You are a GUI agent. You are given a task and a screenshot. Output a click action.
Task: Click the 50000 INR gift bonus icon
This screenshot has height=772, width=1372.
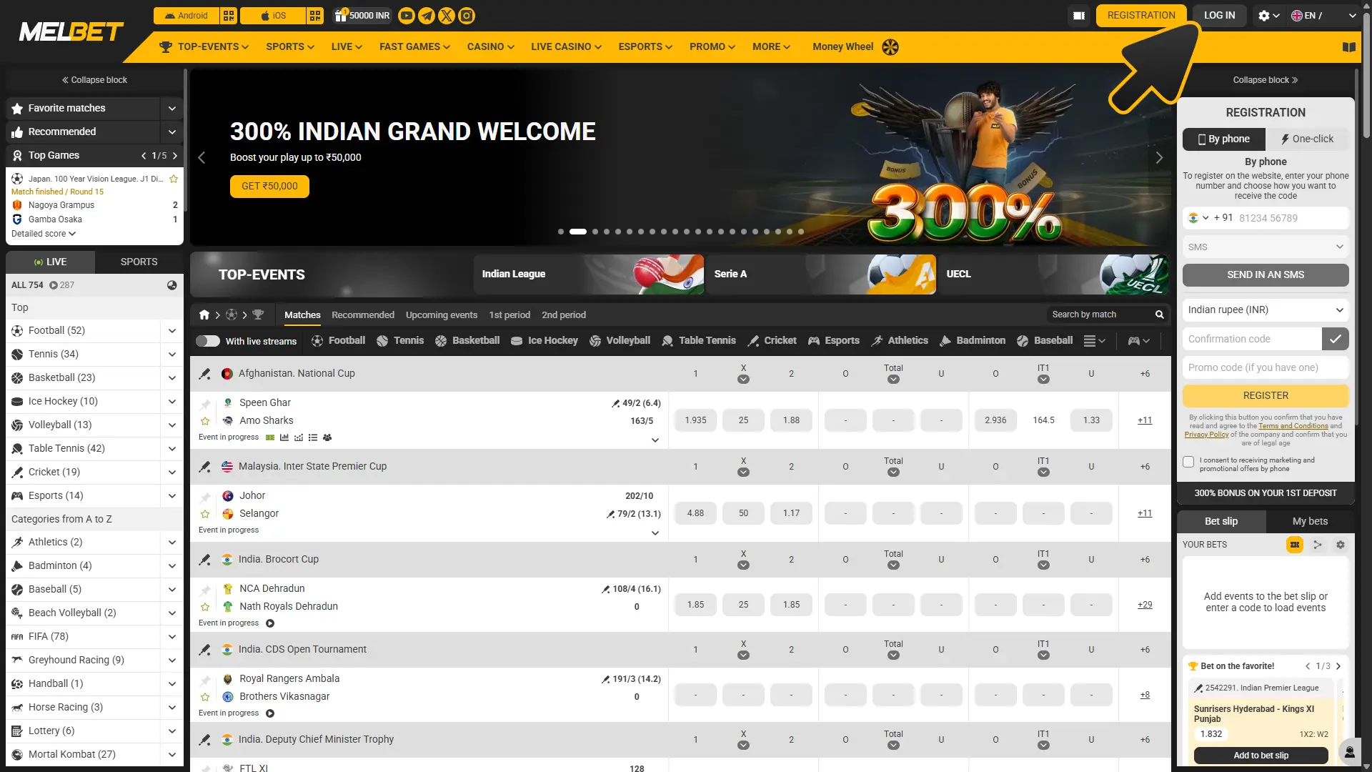coord(362,16)
